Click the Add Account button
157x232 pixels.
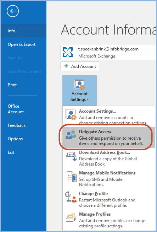click(x=80, y=66)
